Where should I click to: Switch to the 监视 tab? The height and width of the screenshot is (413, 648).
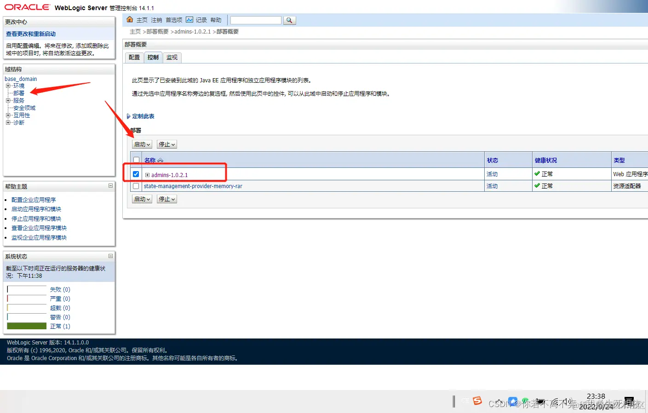(172, 57)
